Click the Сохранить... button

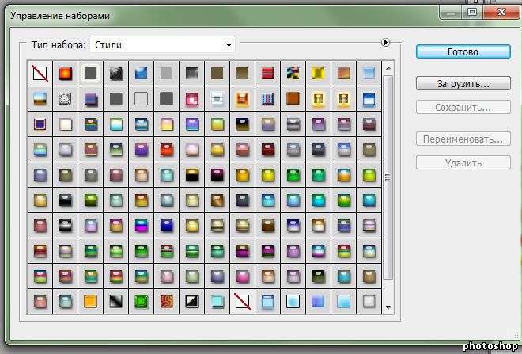point(463,108)
